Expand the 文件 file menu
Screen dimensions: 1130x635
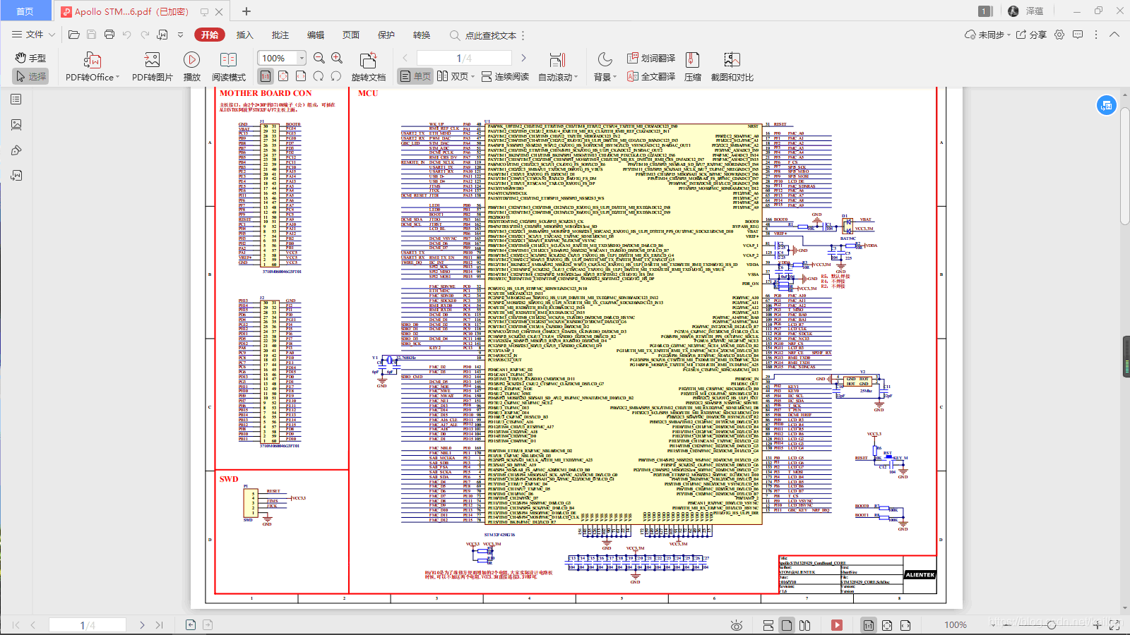tap(33, 34)
